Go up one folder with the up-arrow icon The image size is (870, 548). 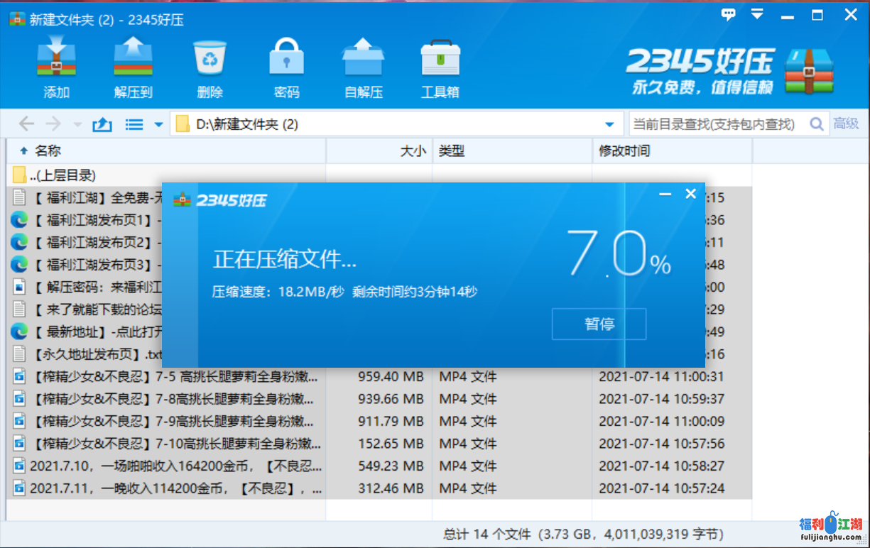pyautogui.click(x=102, y=125)
